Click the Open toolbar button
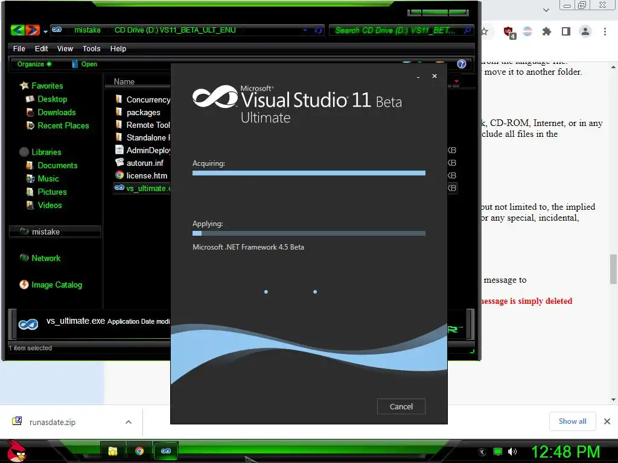Viewport: 618px width, 463px height. (x=84, y=64)
